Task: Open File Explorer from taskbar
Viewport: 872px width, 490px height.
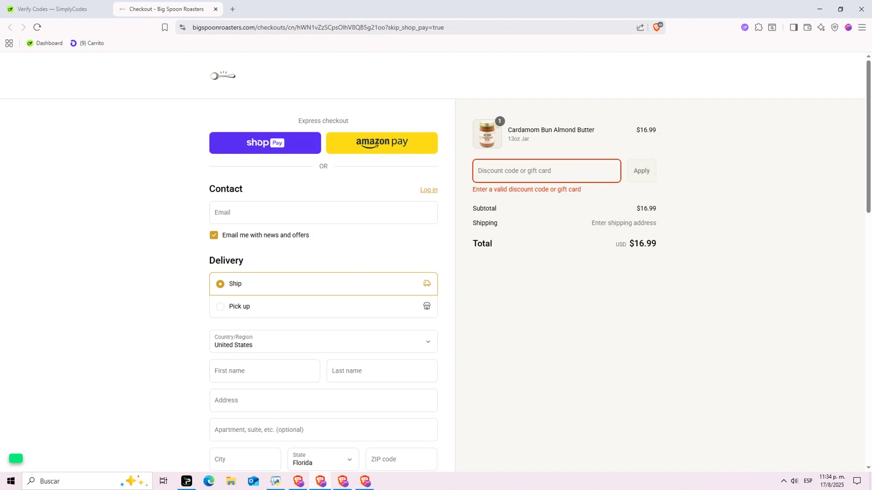Action: click(x=231, y=481)
